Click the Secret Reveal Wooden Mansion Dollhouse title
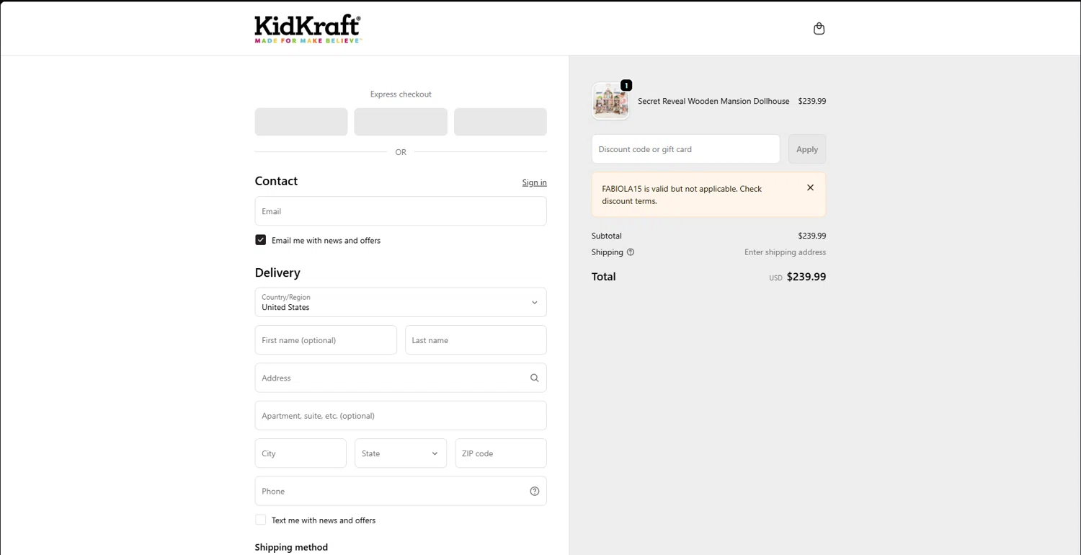 [713, 102]
